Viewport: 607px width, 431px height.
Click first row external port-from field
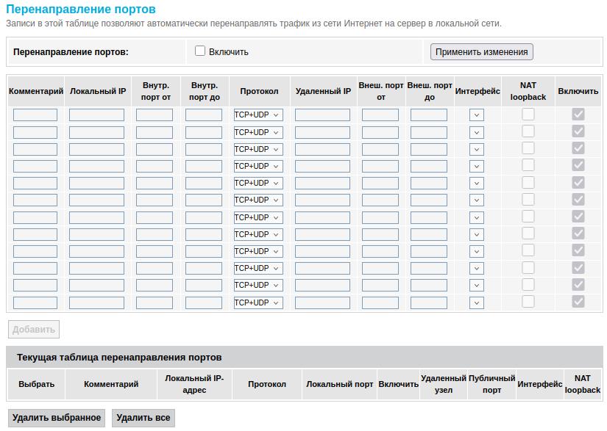pyautogui.click(x=380, y=115)
